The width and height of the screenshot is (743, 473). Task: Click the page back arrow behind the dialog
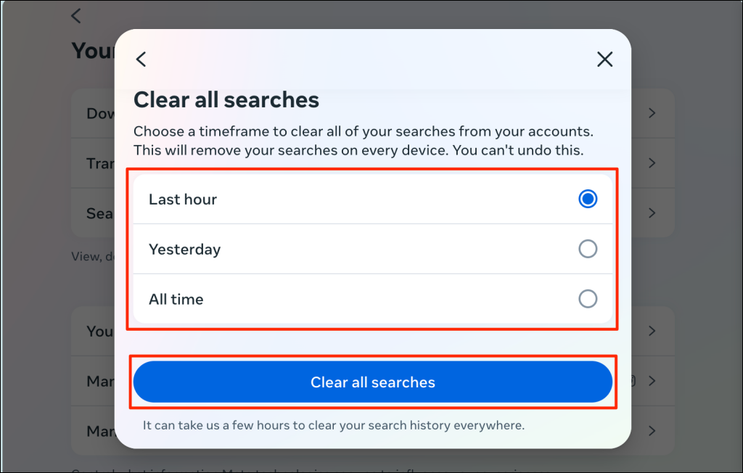[x=76, y=16]
